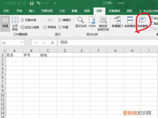Select column F header

[98, 51]
